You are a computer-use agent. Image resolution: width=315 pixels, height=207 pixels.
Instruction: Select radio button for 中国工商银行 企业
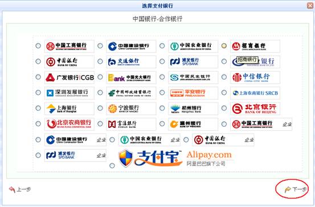coord(224,124)
